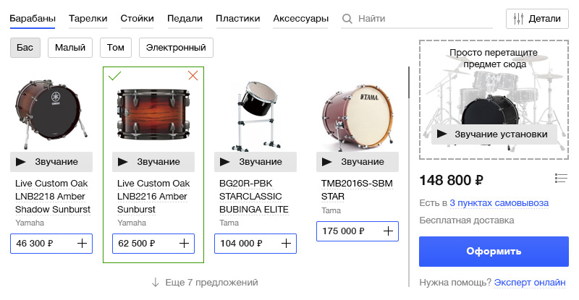Expand Еще 7 предложений list
Screen dimensions: 579x300
[205, 283]
